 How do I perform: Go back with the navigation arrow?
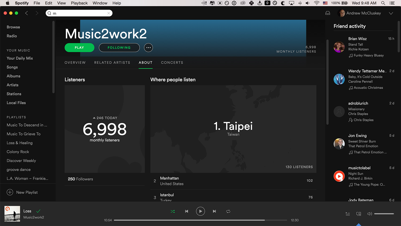tap(26, 13)
